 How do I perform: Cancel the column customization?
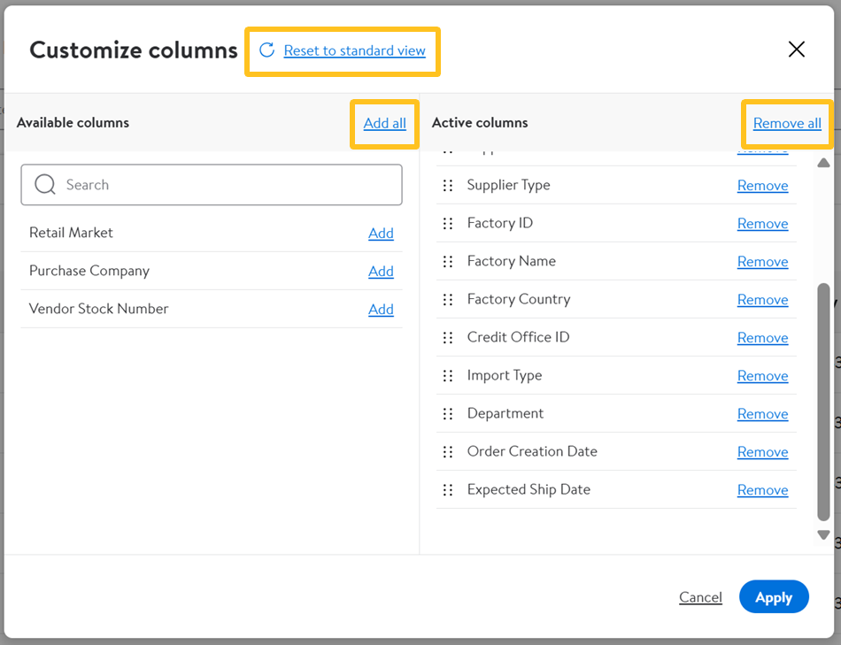[x=700, y=597]
